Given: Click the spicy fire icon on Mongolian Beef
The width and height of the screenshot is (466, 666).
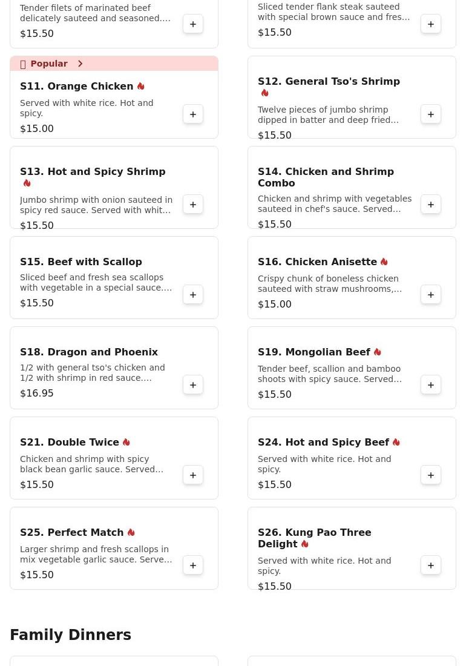Looking at the screenshot, I should 377,352.
